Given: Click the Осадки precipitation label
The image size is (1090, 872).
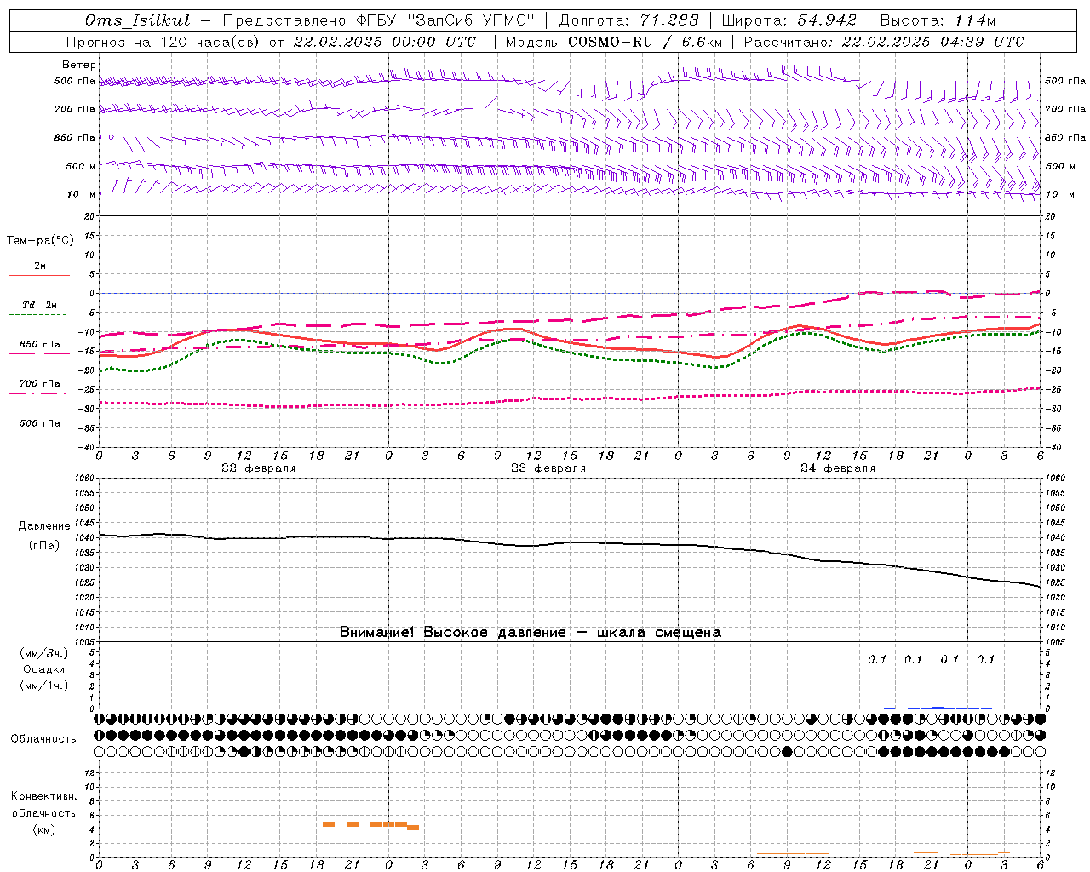Looking at the screenshot, I should pyautogui.click(x=44, y=669).
